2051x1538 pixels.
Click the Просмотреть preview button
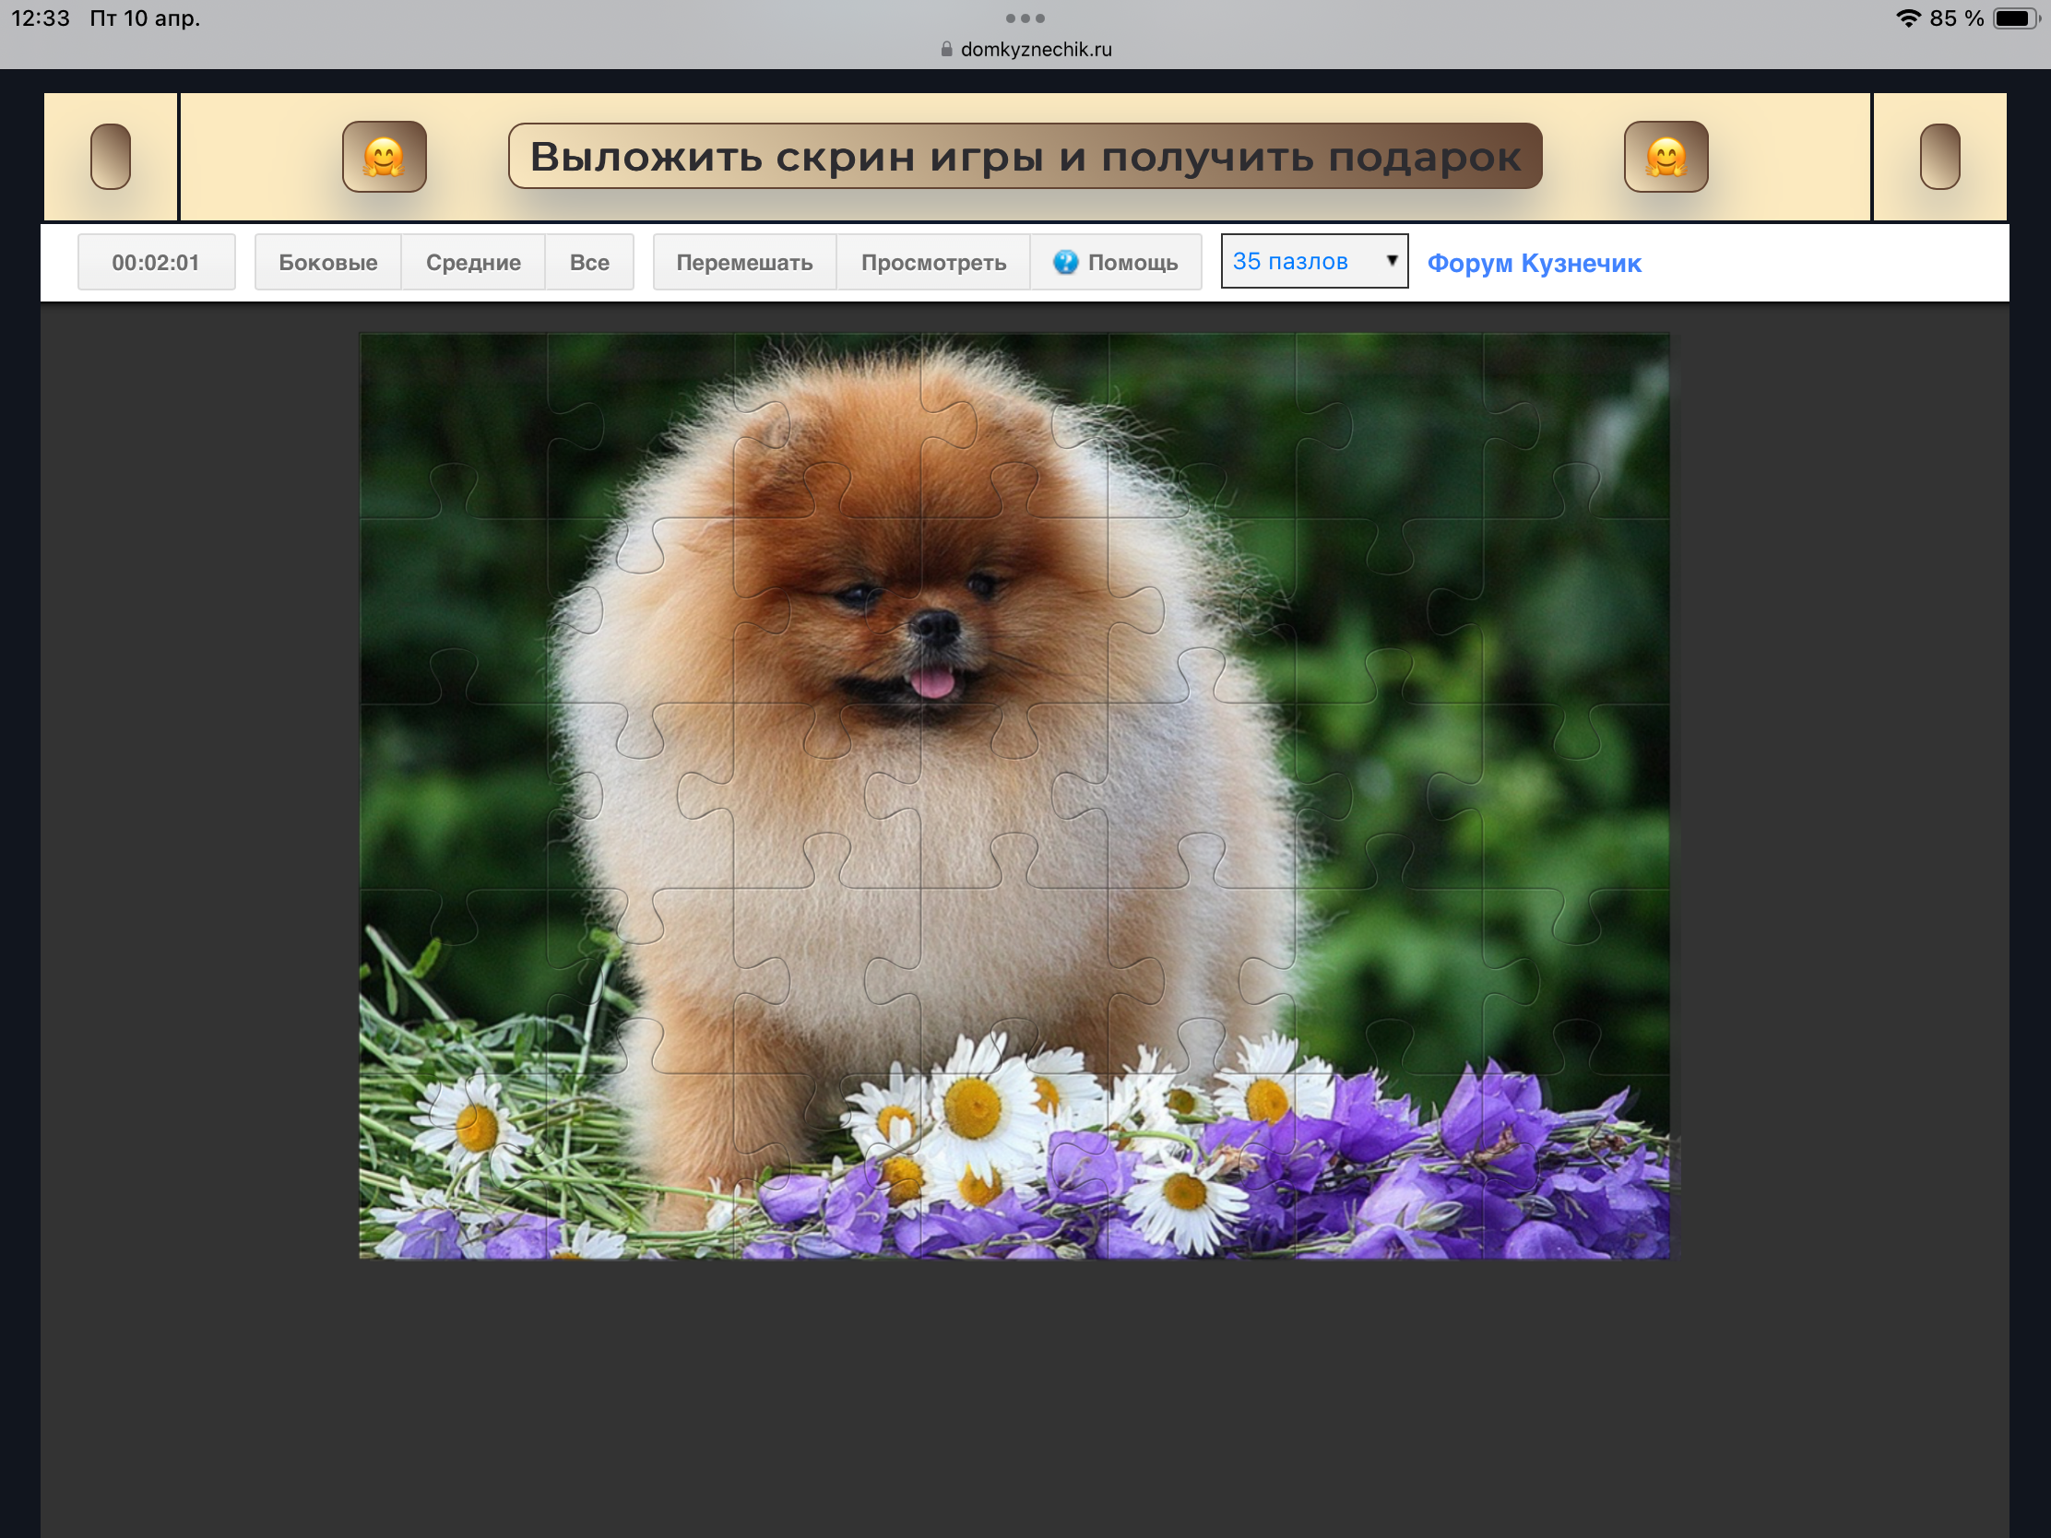(x=932, y=263)
